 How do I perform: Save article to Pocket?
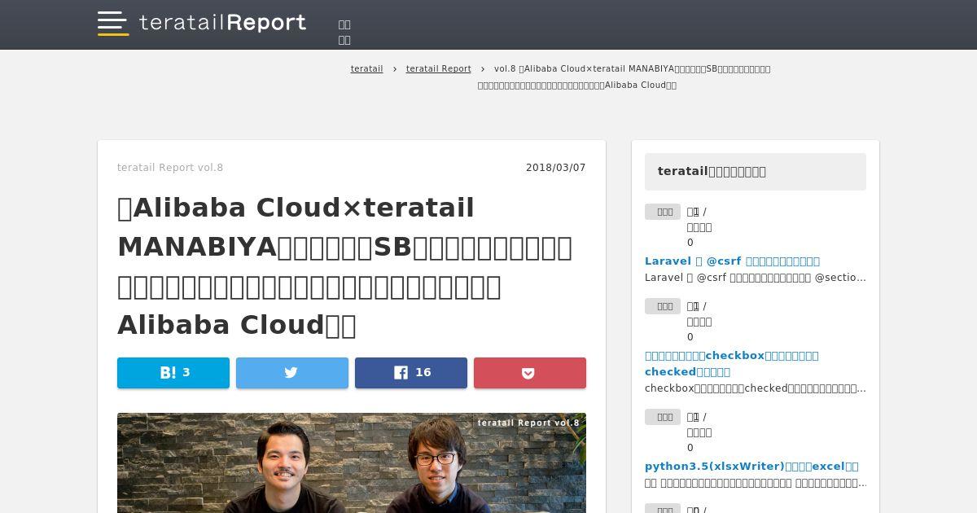pyautogui.click(x=530, y=373)
